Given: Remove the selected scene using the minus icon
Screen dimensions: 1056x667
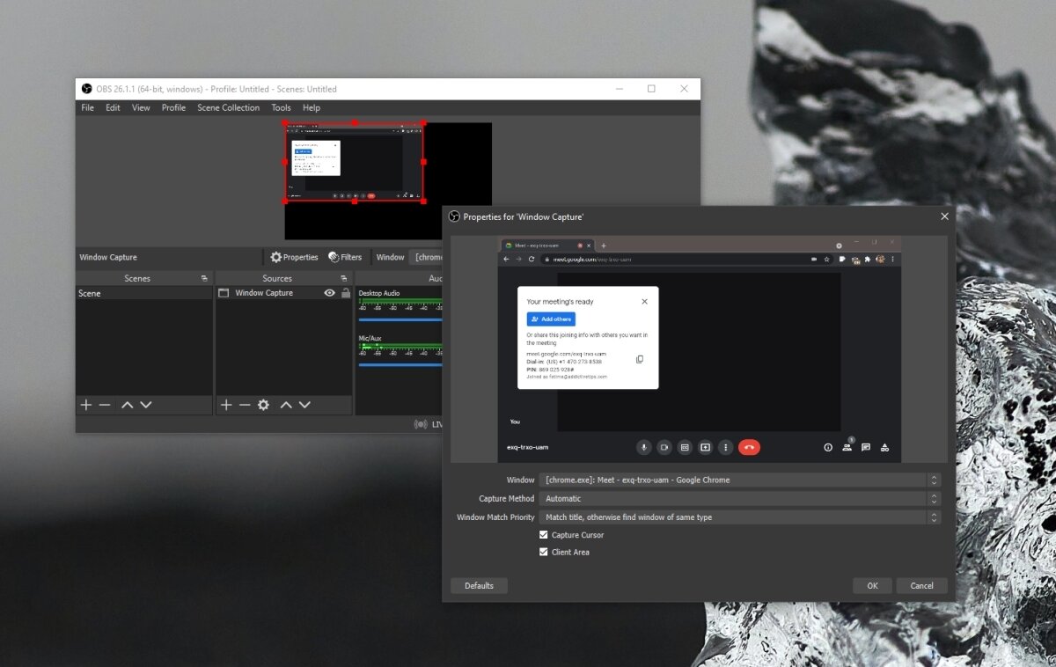Looking at the screenshot, I should 105,405.
